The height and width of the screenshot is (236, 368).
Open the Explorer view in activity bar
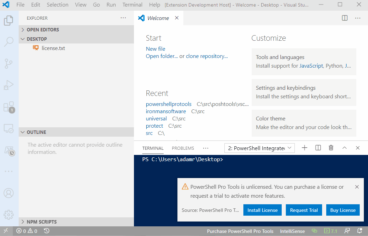pos(9,21)
